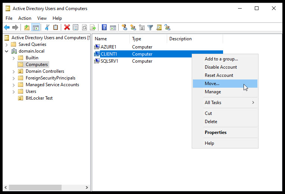
Task: Click the domain.local domain icon
Action: [x=14, y=51]
